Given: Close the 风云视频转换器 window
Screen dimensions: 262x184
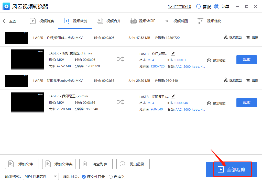Looking at the screenshot, I should pos(256,6).
